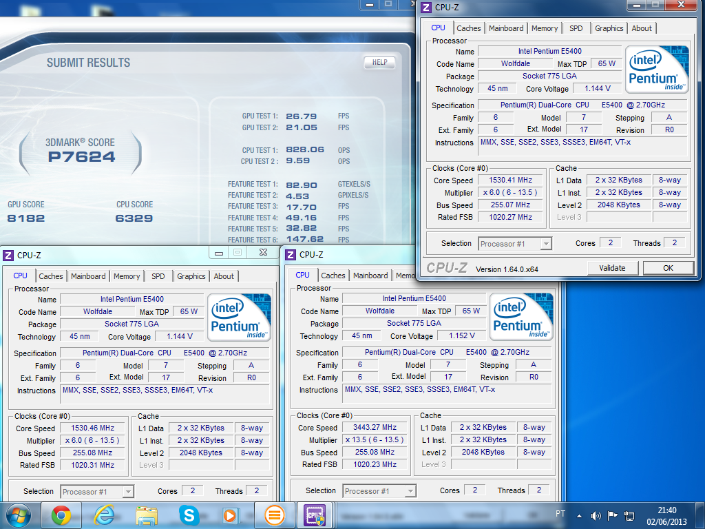Viewport: 705px width, 529px height.
Task: Click Rated FSB 1020.31 MHz in bottom-left window
Action: pyautogui.click(x=93, y=465)
